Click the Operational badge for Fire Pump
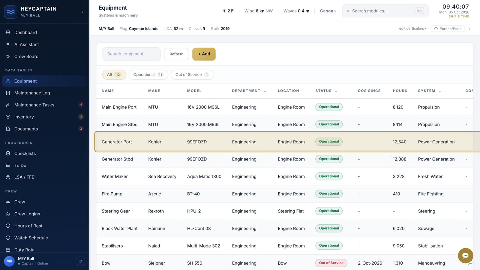The height and width of the screenshot is (270, 480). [x=329, y=193]
